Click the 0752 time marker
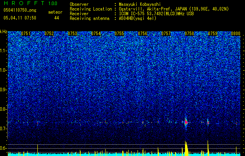Viewport: 245px width, 156px height. 49,34
